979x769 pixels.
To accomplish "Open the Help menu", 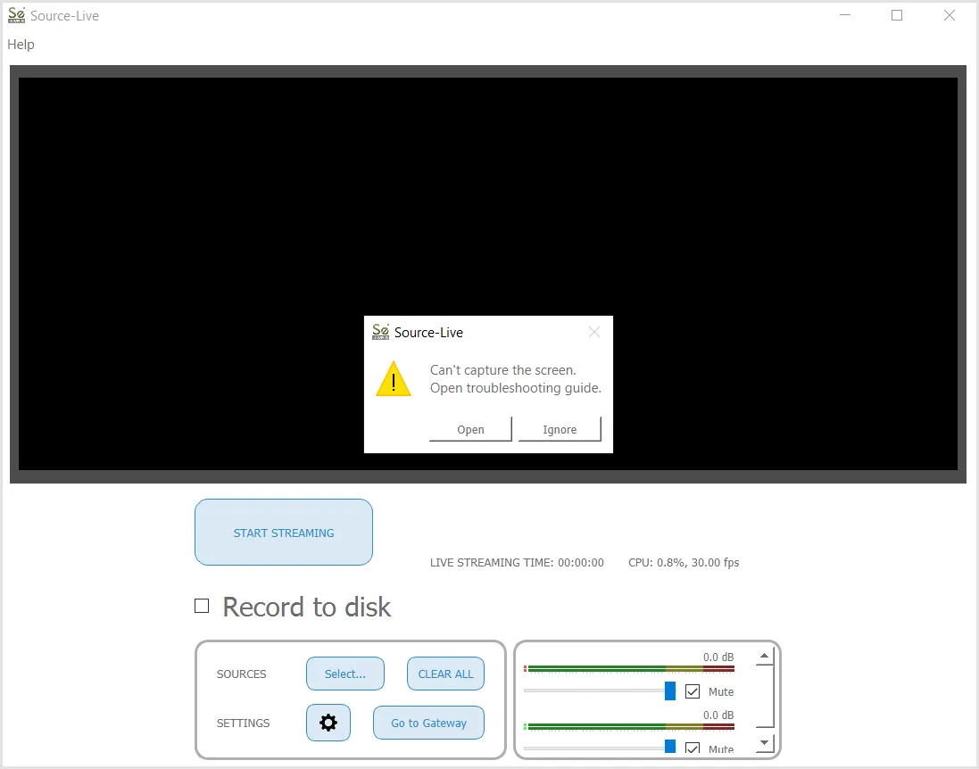I will pos(21,45).
